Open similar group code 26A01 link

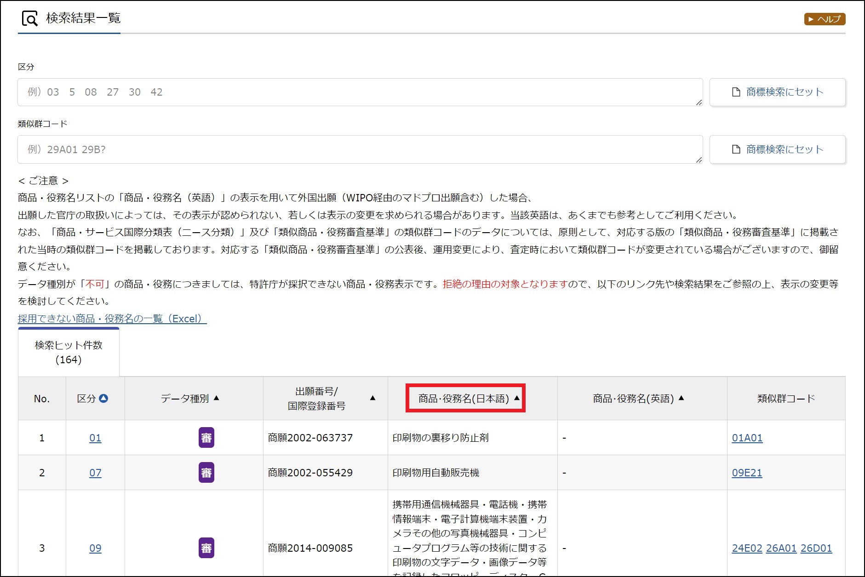click(781, 548)
